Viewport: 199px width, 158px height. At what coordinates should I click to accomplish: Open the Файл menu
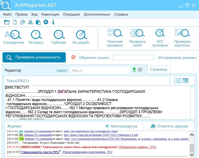(7, 14)
